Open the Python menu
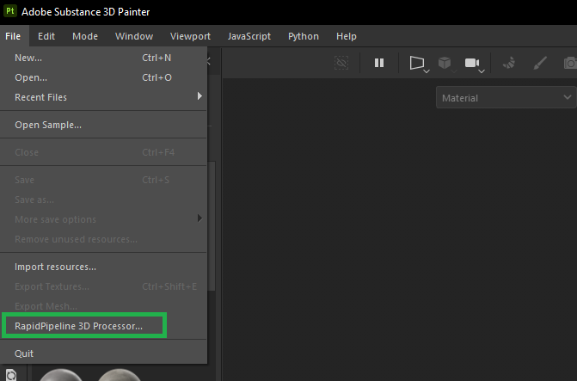This screenshot has width=577, height=381. tap(304, 36)
